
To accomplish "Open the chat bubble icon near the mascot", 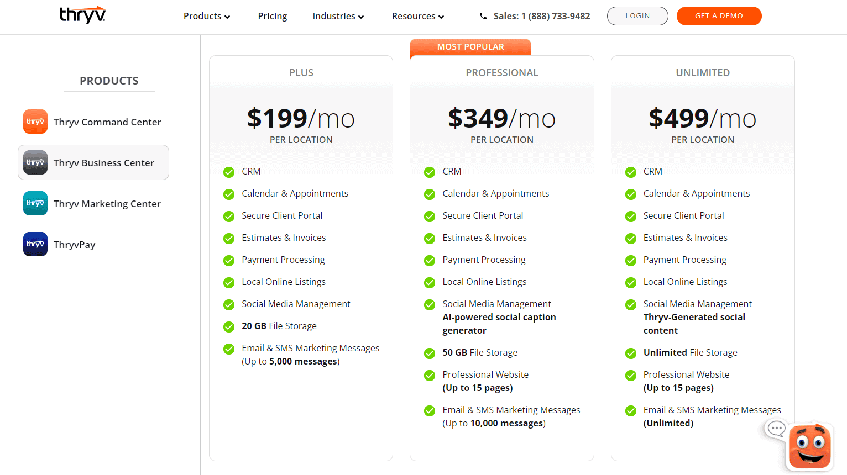I will (776, 429).
